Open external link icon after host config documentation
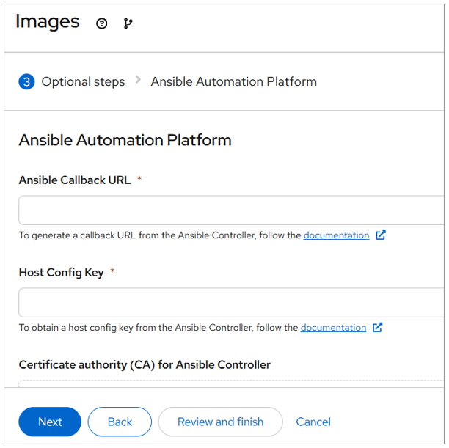The height and width of the screenshot is (448, 449). point(377,328)
